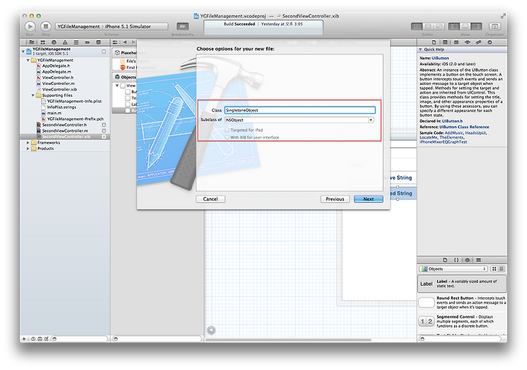Show the Identity inspector tab
This screenshot has height=370, width=527.
[456, 42]
